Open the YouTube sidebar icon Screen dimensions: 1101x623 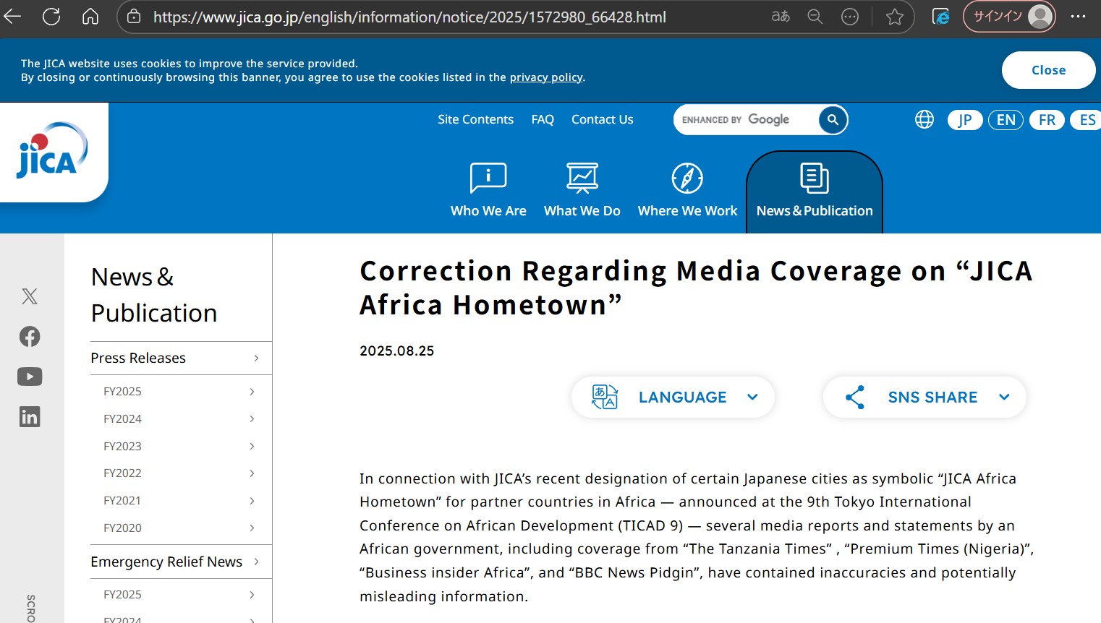click(x=30, y=377)
